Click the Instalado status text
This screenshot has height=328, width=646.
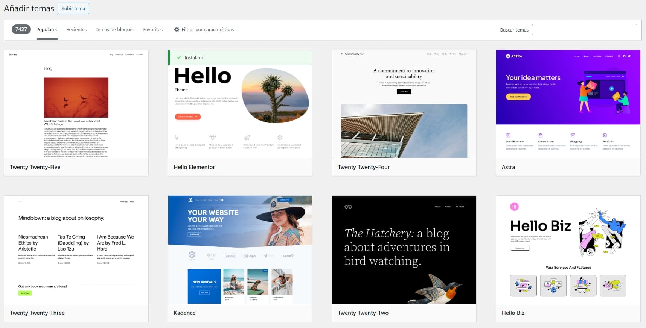coord(194,57)
